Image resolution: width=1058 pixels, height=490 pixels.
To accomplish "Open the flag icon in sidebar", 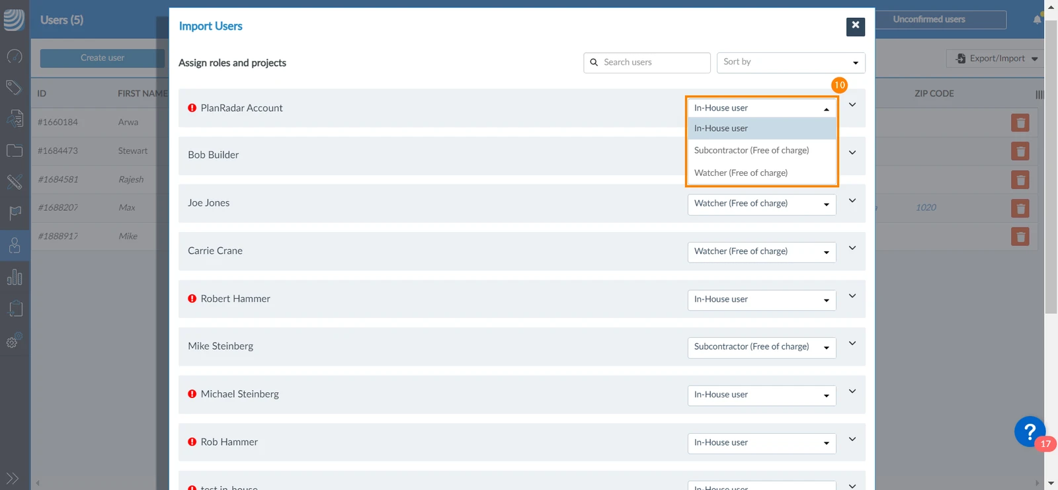I will (15, 213).
